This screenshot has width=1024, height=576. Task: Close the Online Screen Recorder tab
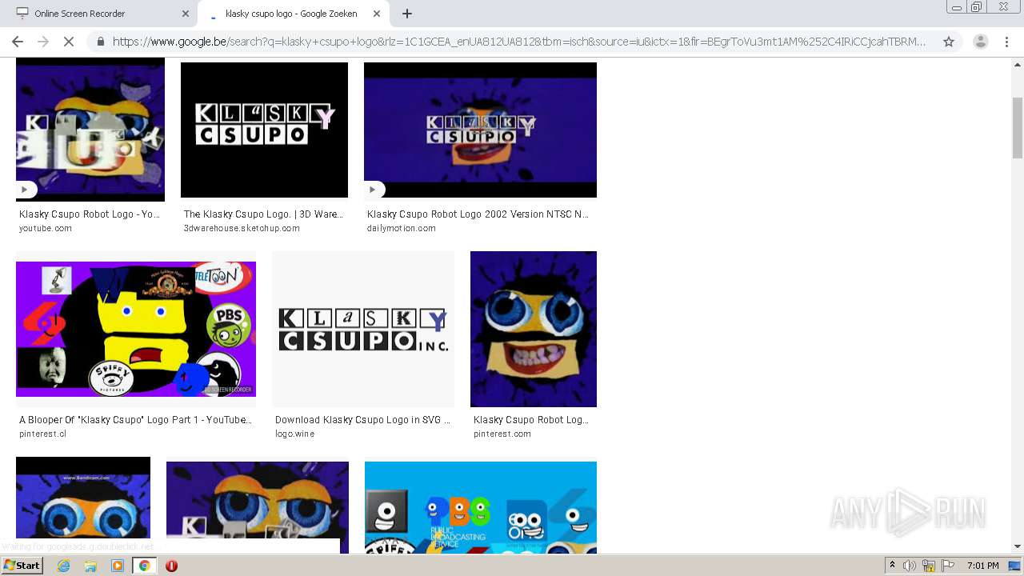coord(186,14)
